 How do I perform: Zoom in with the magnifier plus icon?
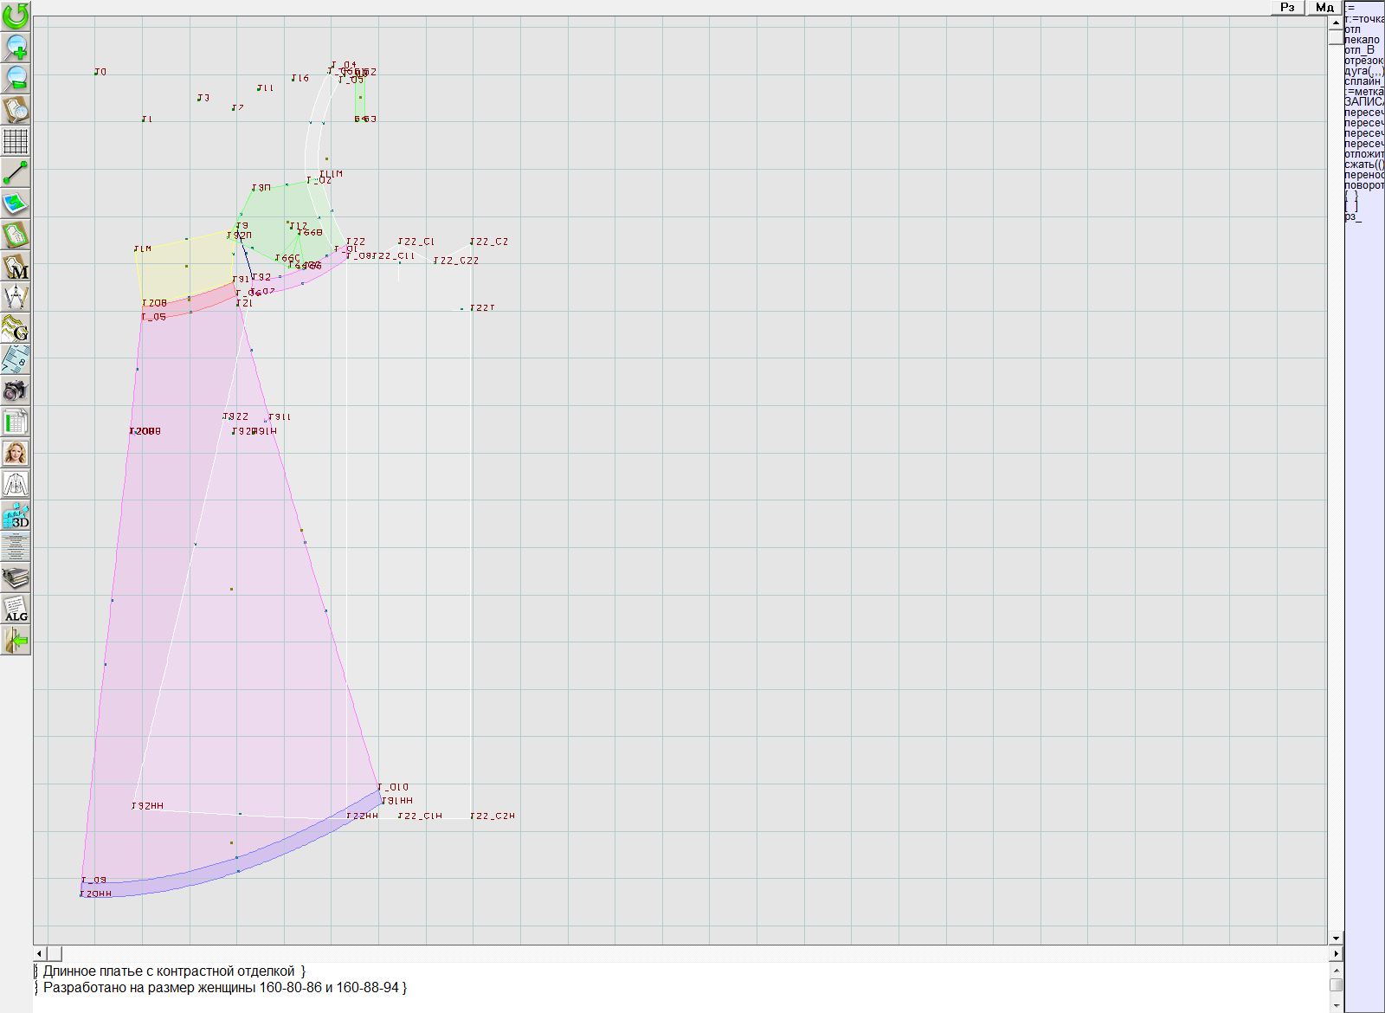pyautogui.click(x=16, y=48)
